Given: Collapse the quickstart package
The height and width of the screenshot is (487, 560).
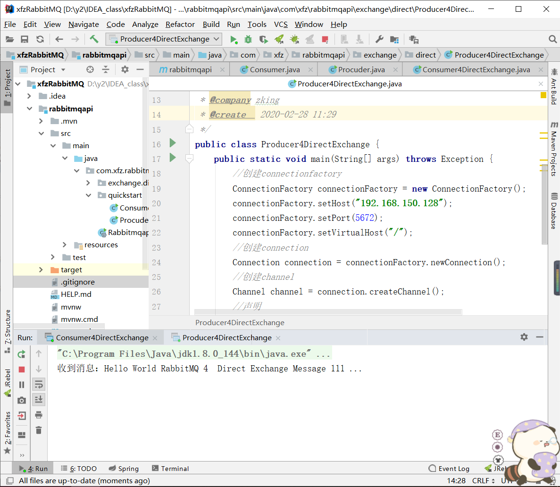Looking at the screenshot, I should click(89, 195).
